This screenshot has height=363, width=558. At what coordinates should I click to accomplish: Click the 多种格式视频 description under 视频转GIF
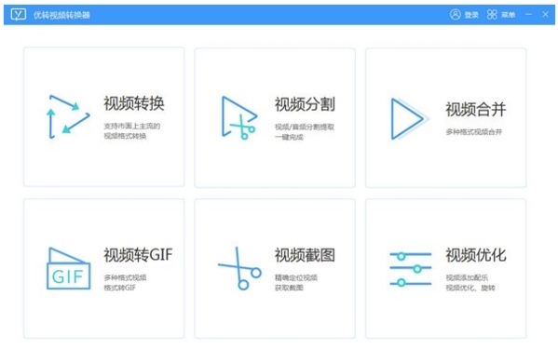[125, 277]
